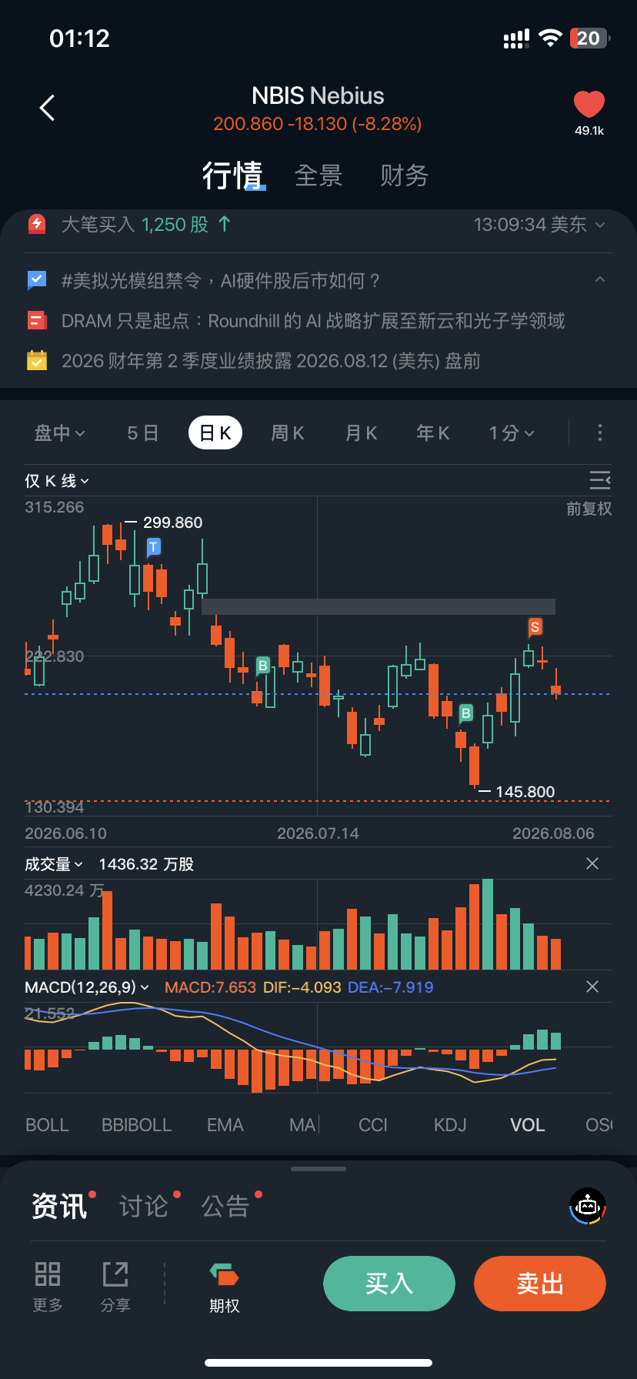Tap the 2026.07.14 date label
Viewport: 637px width, 1379px height.
tap(318, 833)
